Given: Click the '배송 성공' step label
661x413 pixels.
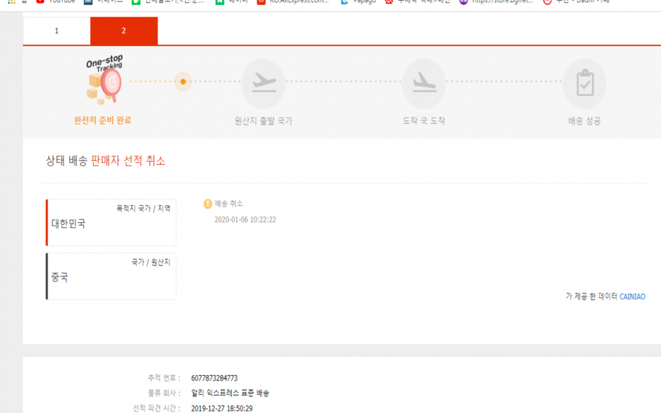Looking at the screenshot, I should click(x=584, y=121).
